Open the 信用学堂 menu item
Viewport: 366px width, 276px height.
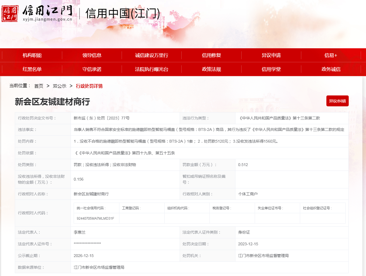(271, 69)
